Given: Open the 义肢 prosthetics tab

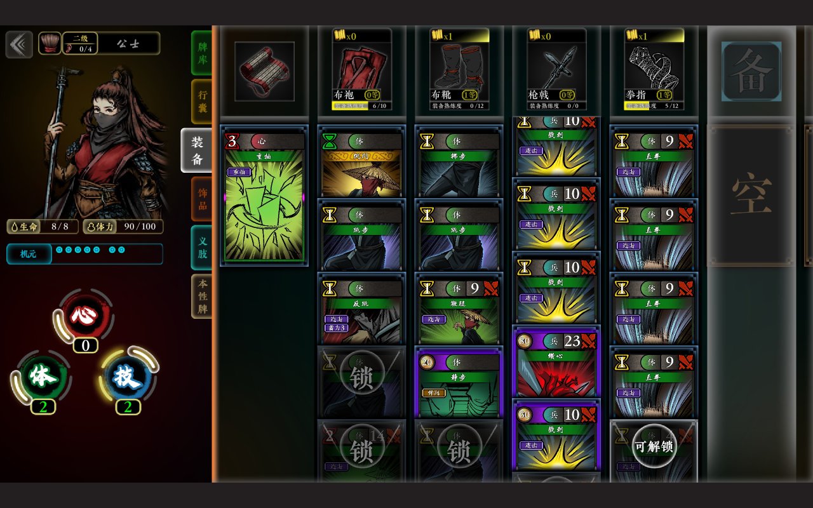Looking at the screenshot, I should coord(201,248).
